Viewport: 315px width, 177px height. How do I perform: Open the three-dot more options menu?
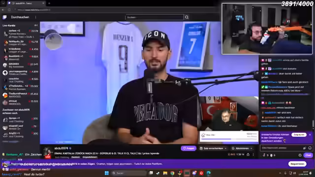pos(253,154)
